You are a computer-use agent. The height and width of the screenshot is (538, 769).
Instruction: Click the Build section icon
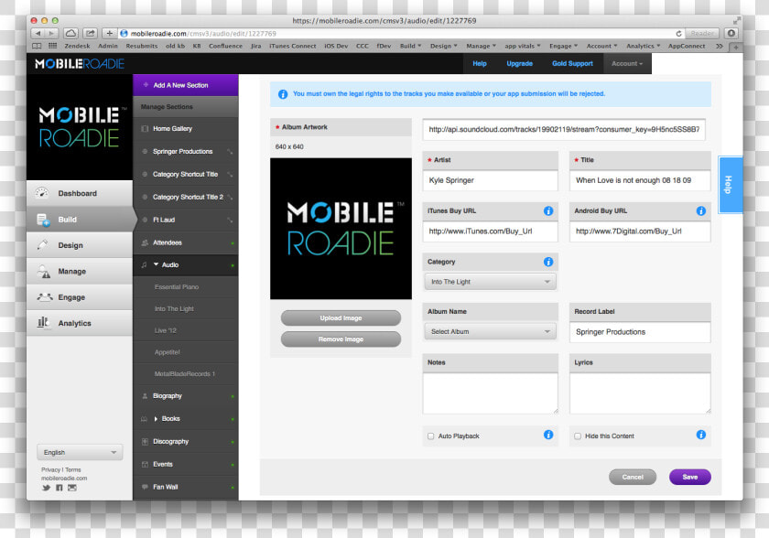[x=43, y=220]
